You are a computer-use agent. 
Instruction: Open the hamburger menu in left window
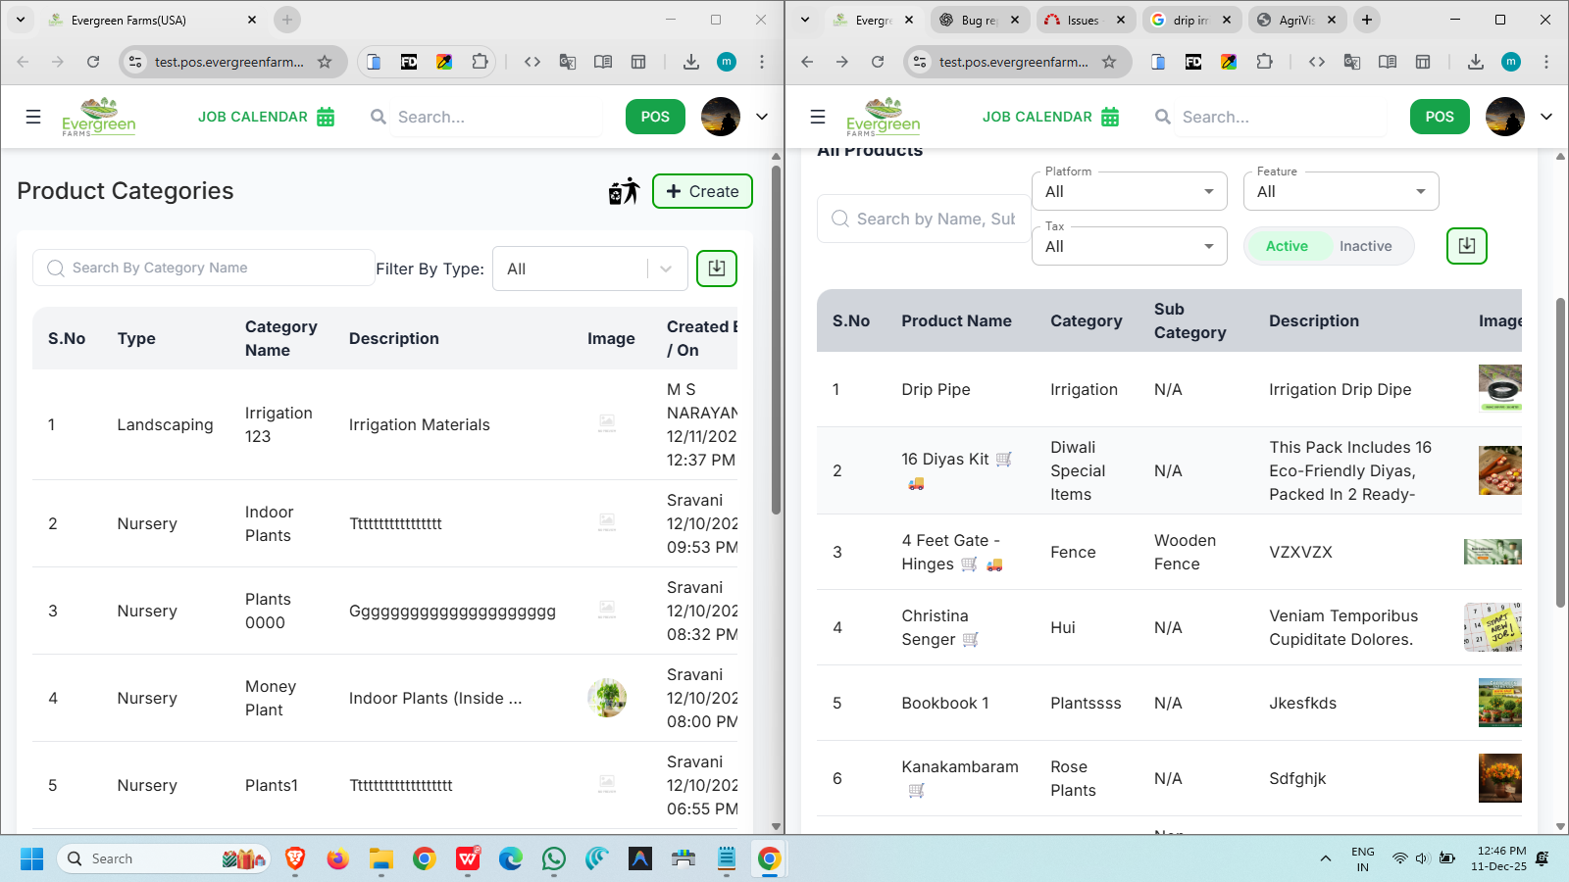(x=33, y=117)
